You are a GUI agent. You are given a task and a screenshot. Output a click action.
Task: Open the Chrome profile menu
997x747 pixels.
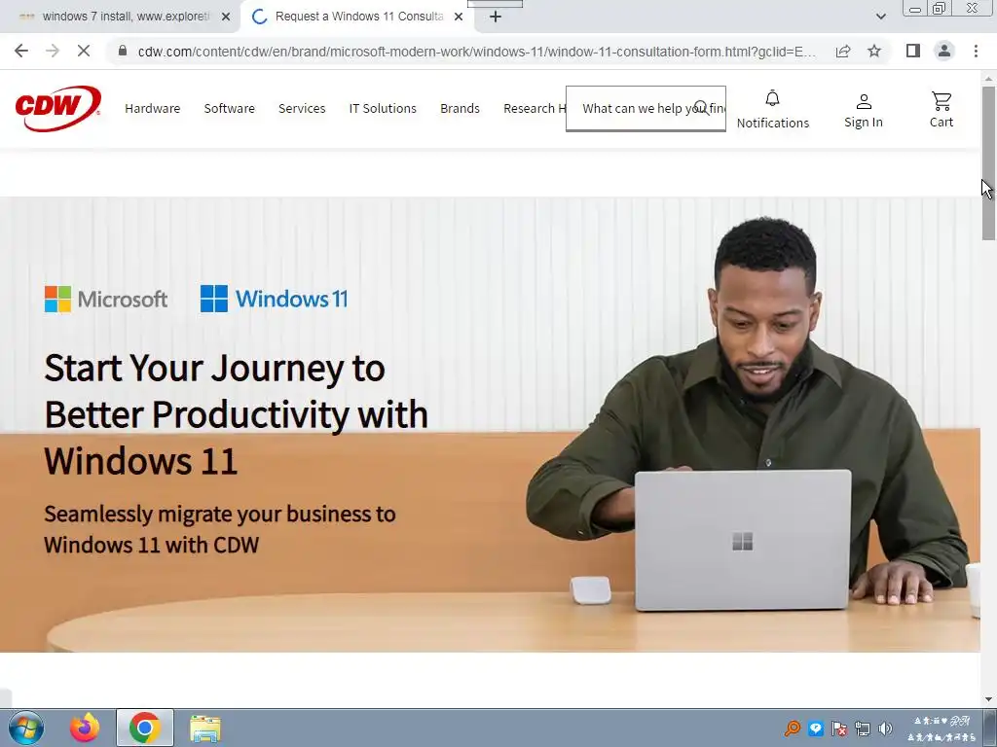pyautogui.click(x=944, y=51)
